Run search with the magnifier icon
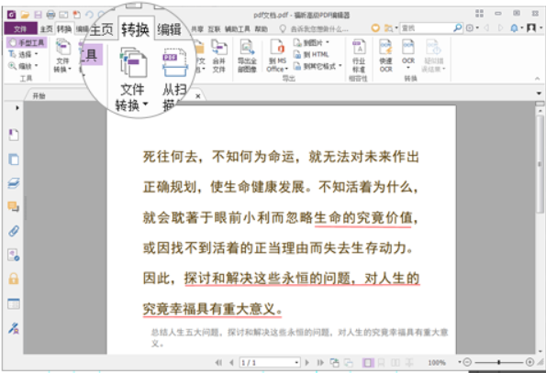 click(458, 27)
